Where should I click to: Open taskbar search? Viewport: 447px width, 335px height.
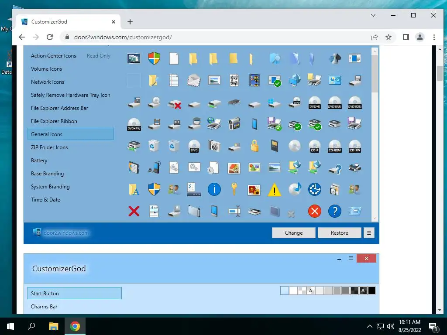click(x=31, y=326)
